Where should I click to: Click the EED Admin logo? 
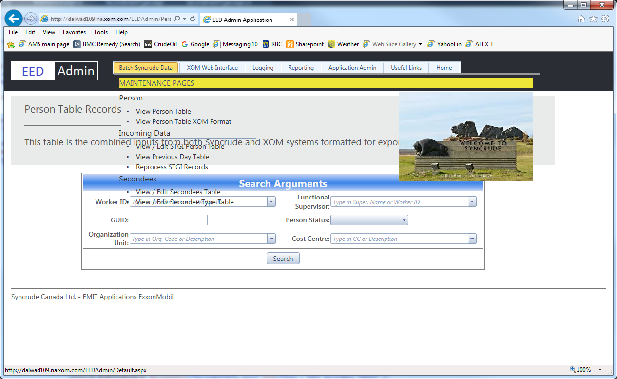pos(55,71)
